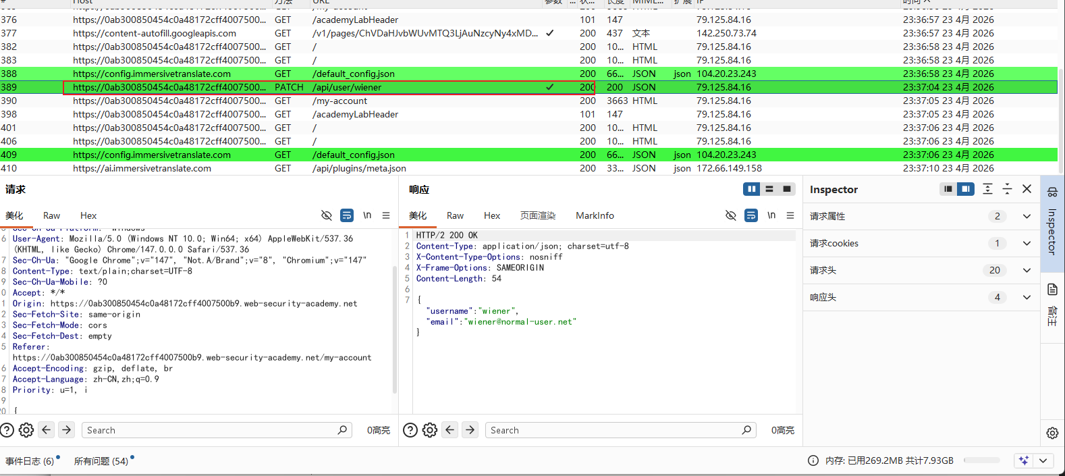
Task: Click the 请求cookies section label
Action: point(834,243)
